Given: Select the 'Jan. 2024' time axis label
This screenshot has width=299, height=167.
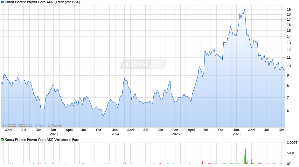Looking at the screenshot, I should pyautogui.click(x=115, y=132).
